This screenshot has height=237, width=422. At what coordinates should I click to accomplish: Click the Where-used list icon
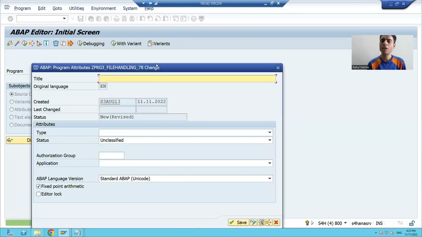pyautogui.click(x=32, y=43)
